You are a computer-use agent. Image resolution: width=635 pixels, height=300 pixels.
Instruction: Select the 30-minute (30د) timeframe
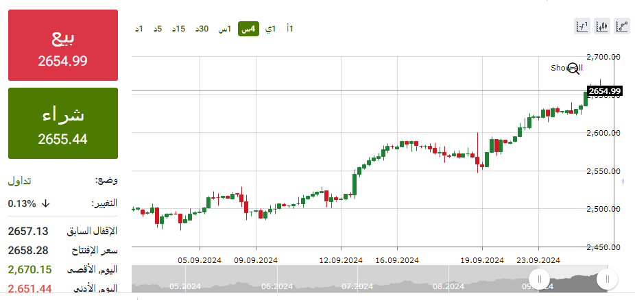tap(202, 29)
